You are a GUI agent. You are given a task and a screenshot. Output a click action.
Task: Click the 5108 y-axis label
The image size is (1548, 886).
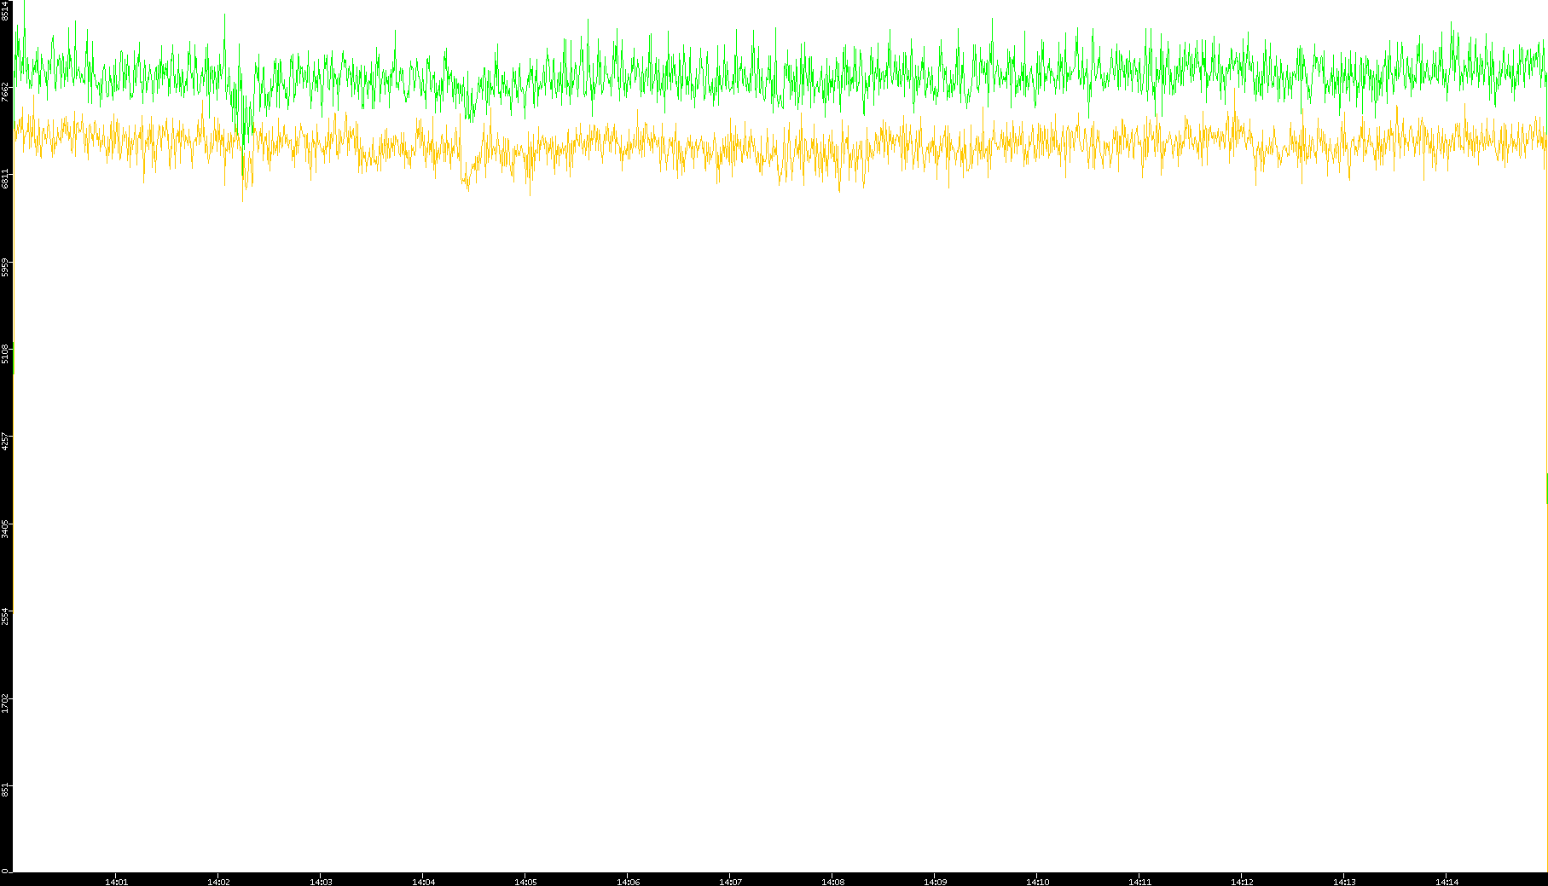(6, 353)
